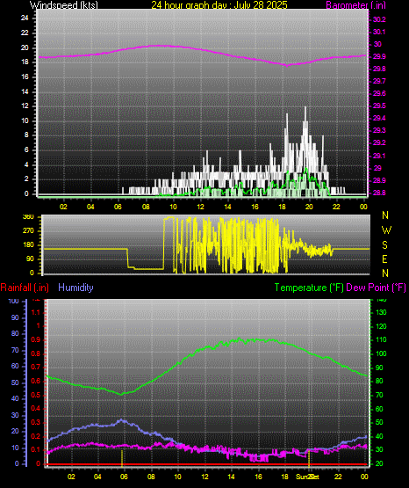Click the barometer axis value 29.9

point(379,56)
